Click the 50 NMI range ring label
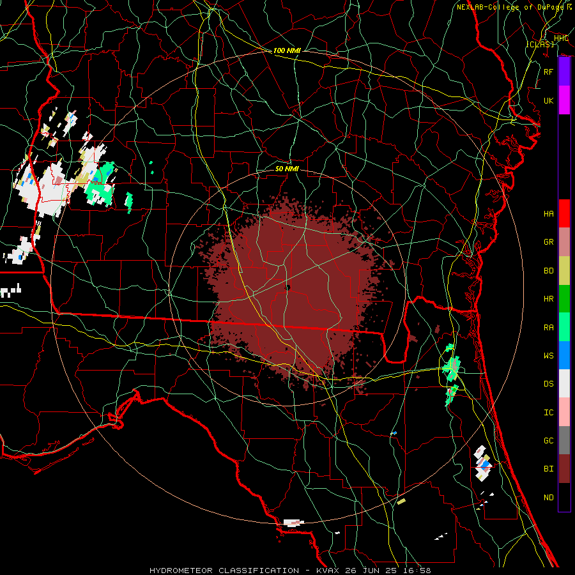 [287, 169]
